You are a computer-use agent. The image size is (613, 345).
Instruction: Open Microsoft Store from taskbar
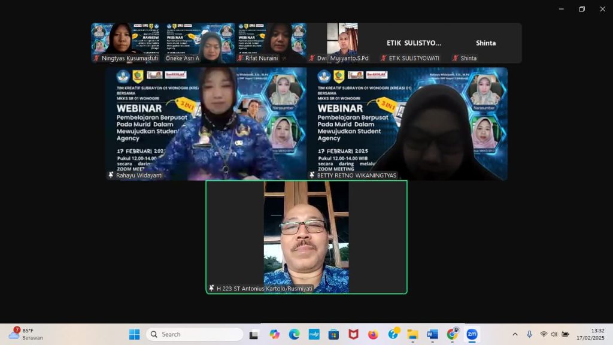333,334
